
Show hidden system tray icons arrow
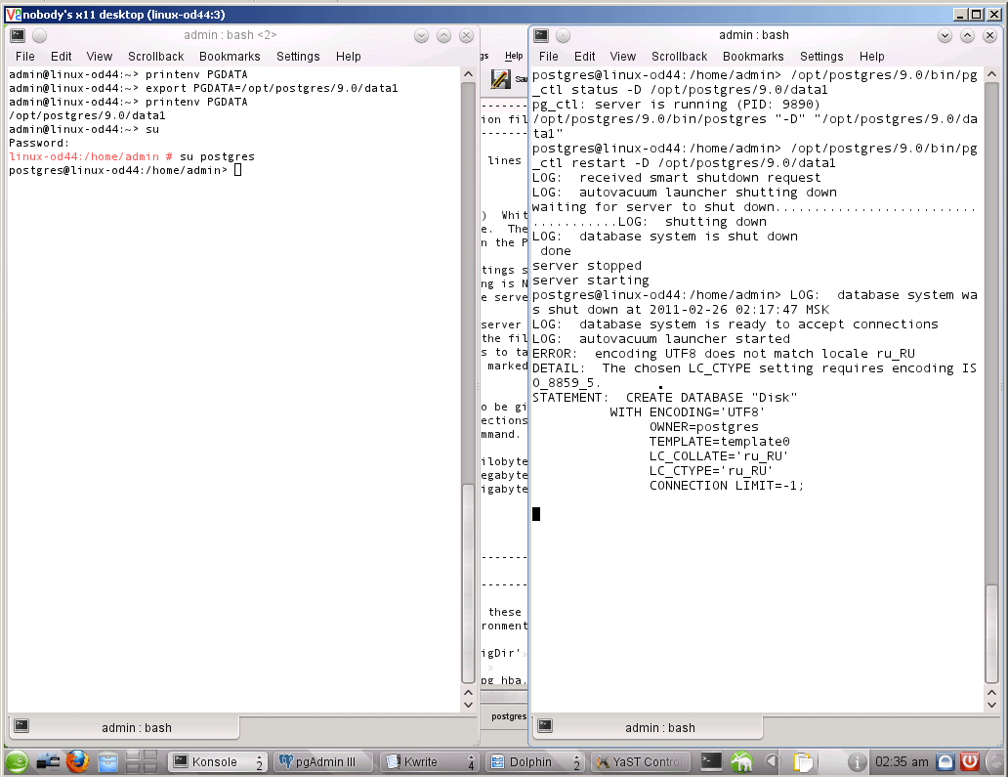tap(772, 762)
